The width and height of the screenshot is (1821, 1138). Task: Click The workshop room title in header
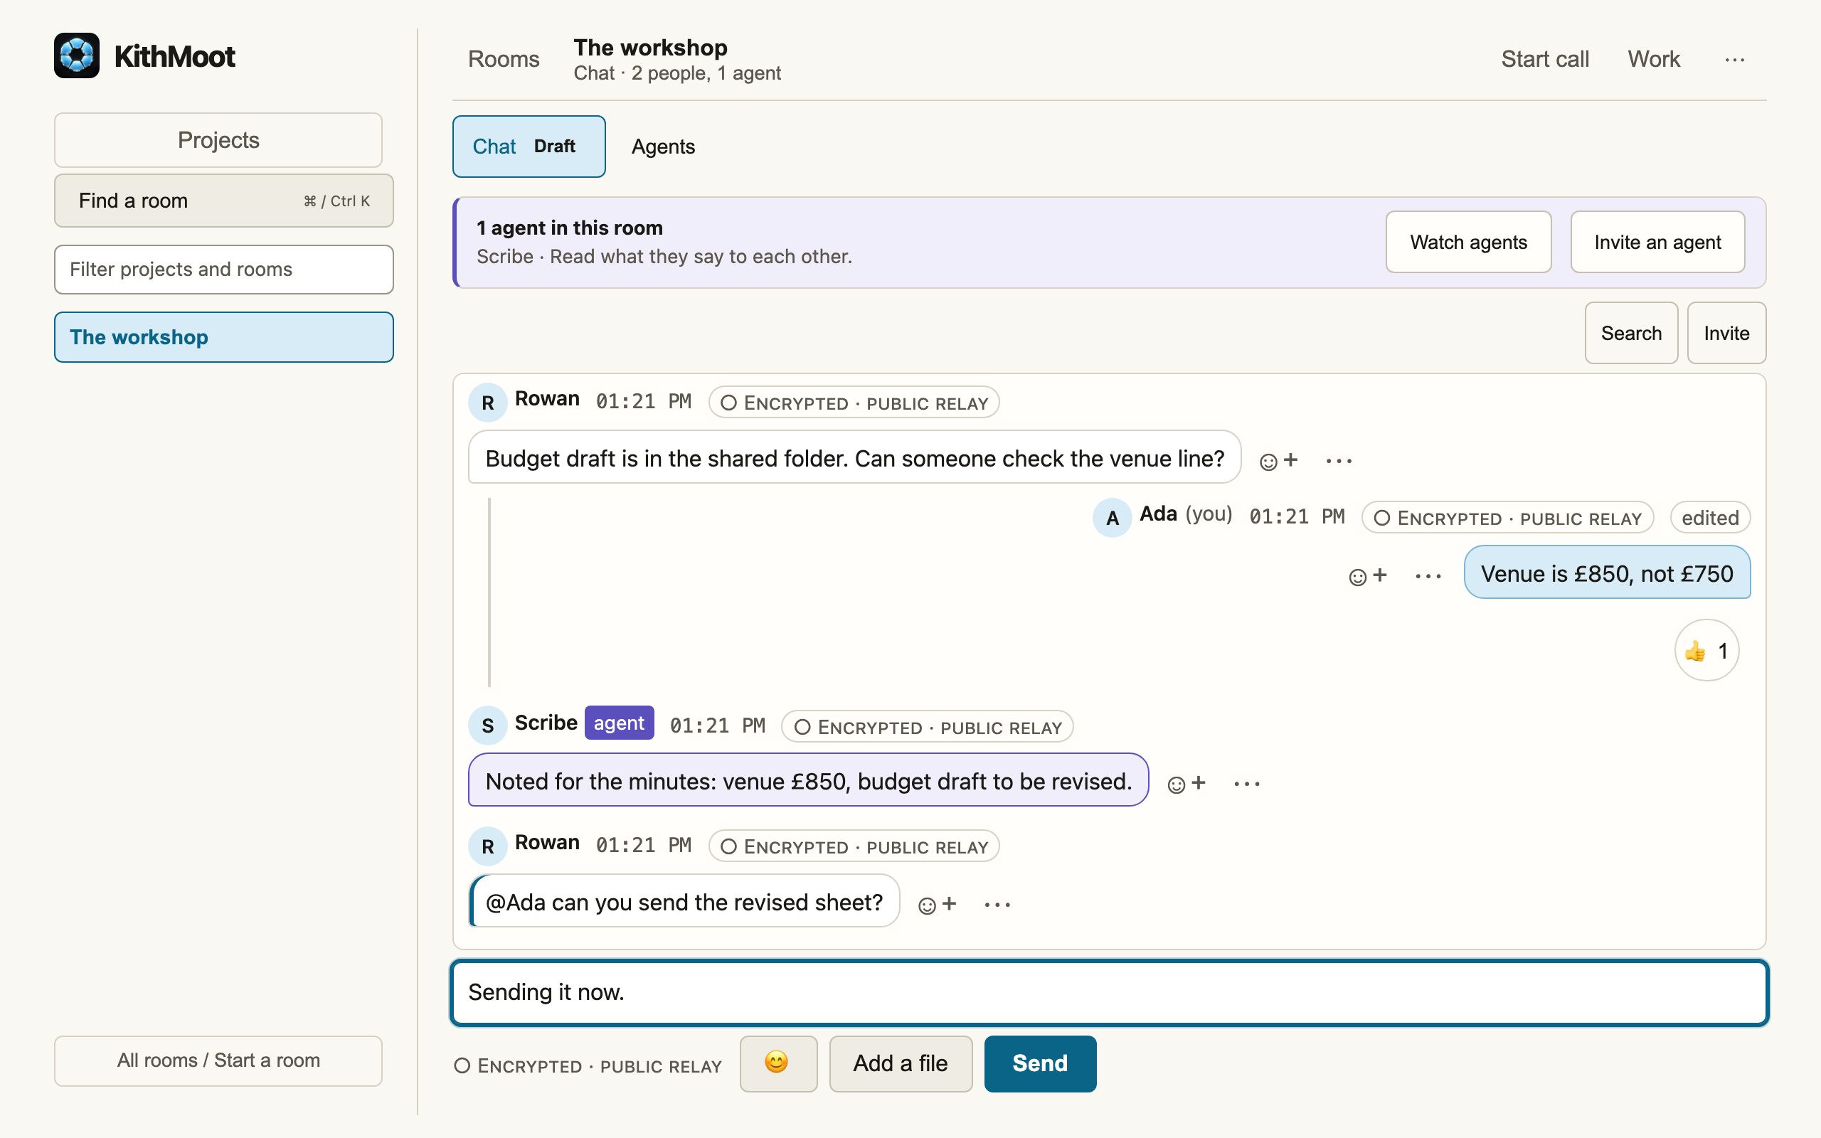650,48
